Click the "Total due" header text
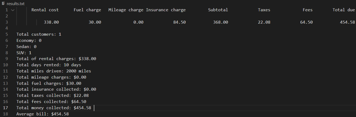 tap(344, 10)
